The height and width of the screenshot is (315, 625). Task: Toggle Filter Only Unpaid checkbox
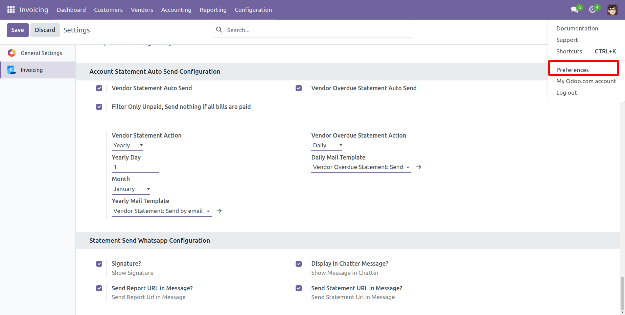click(99, 107)
